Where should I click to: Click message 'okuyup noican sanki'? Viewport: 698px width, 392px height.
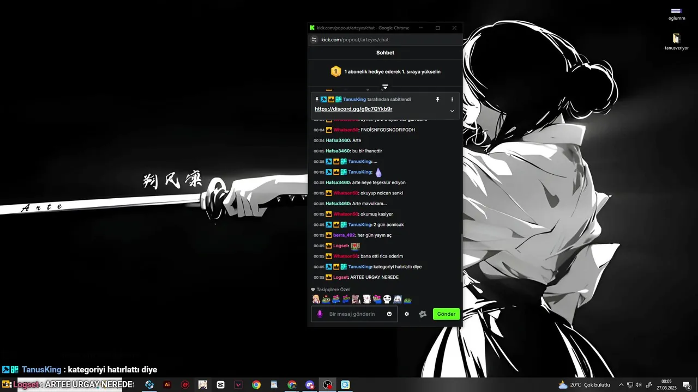382,193
